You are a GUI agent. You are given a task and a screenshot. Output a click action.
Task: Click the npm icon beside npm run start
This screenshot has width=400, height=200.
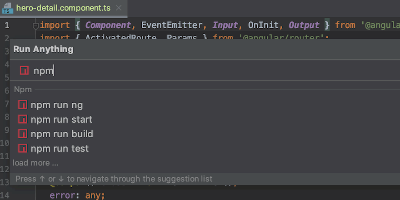pyautogui.click(x=23, y=119)
